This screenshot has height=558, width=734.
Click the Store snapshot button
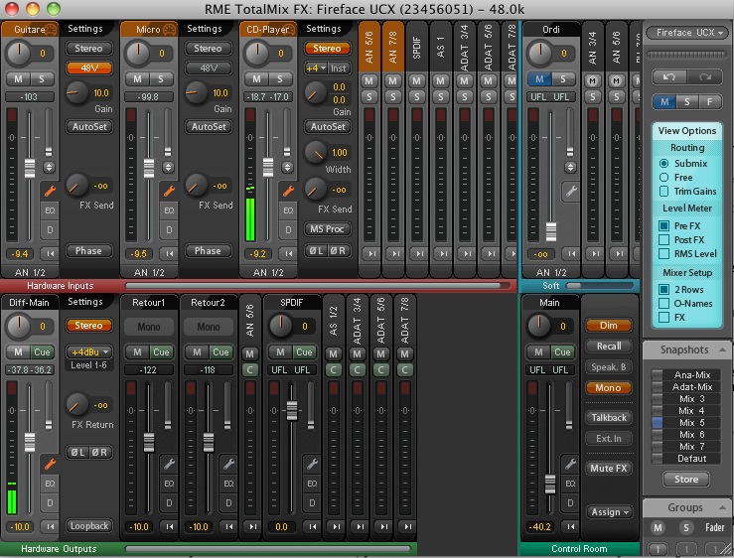click(x=686, y=480)
